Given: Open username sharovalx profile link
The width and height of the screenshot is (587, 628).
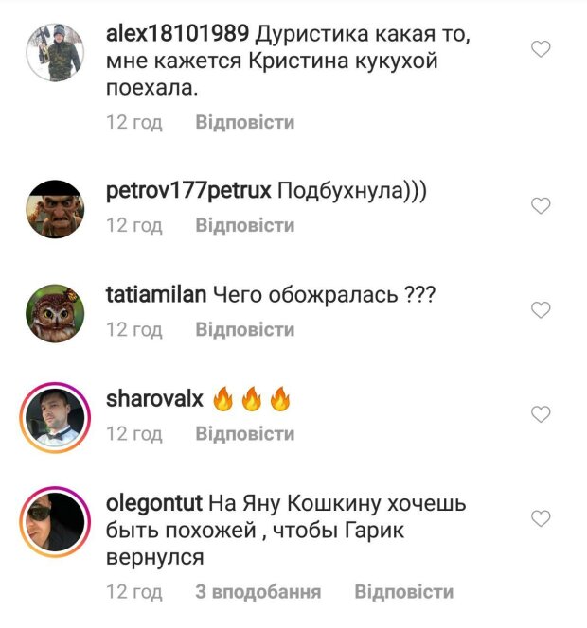Looking at the screenshot, I should (154, 399).
